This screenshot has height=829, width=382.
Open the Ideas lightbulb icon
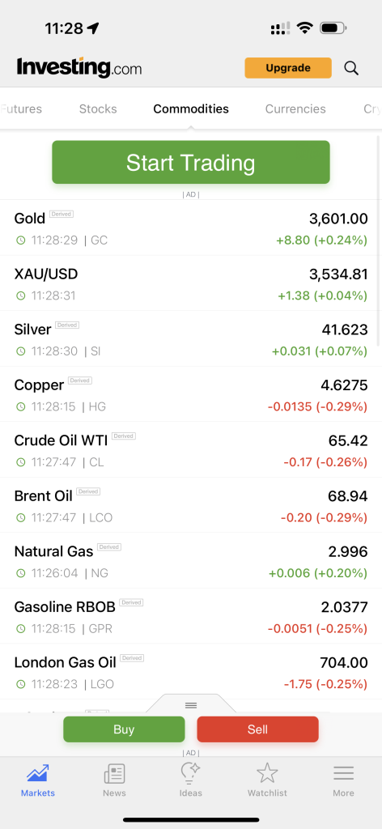tap(190, 773)
